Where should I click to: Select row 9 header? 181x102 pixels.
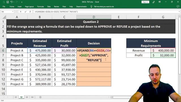[3, 65]
